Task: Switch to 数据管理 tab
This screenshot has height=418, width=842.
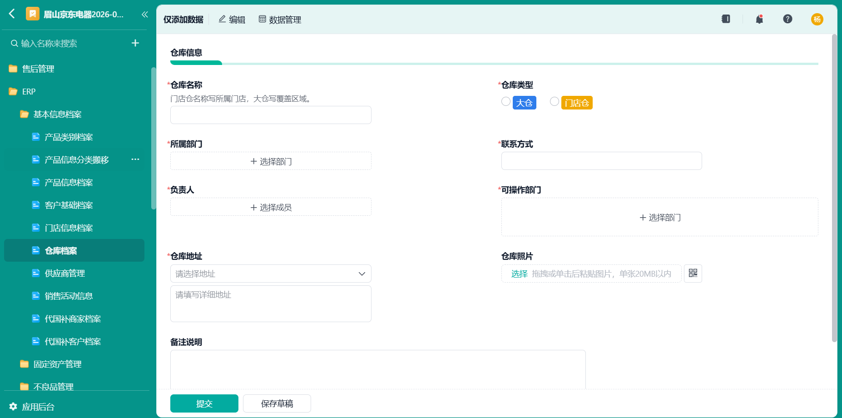Action: pyautogui.click(x=280, y=20)
